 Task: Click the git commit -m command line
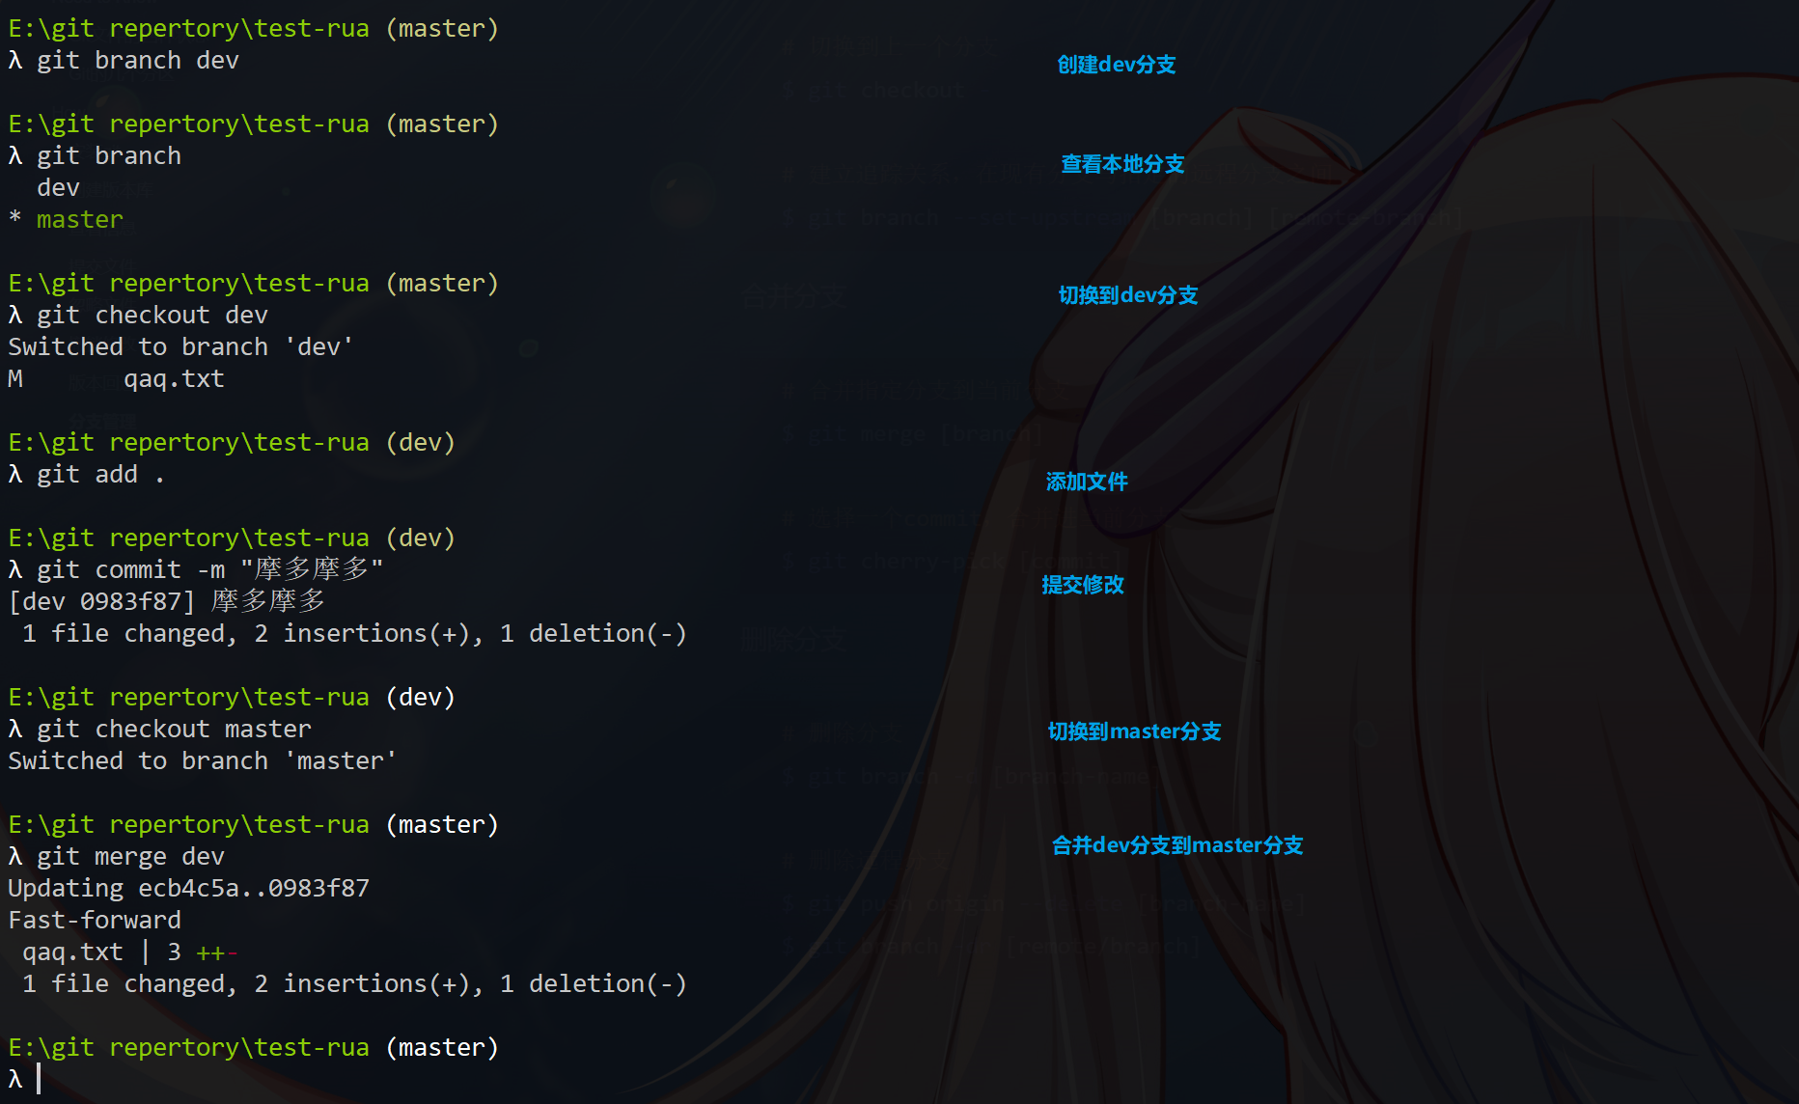(x=196, y=570)
